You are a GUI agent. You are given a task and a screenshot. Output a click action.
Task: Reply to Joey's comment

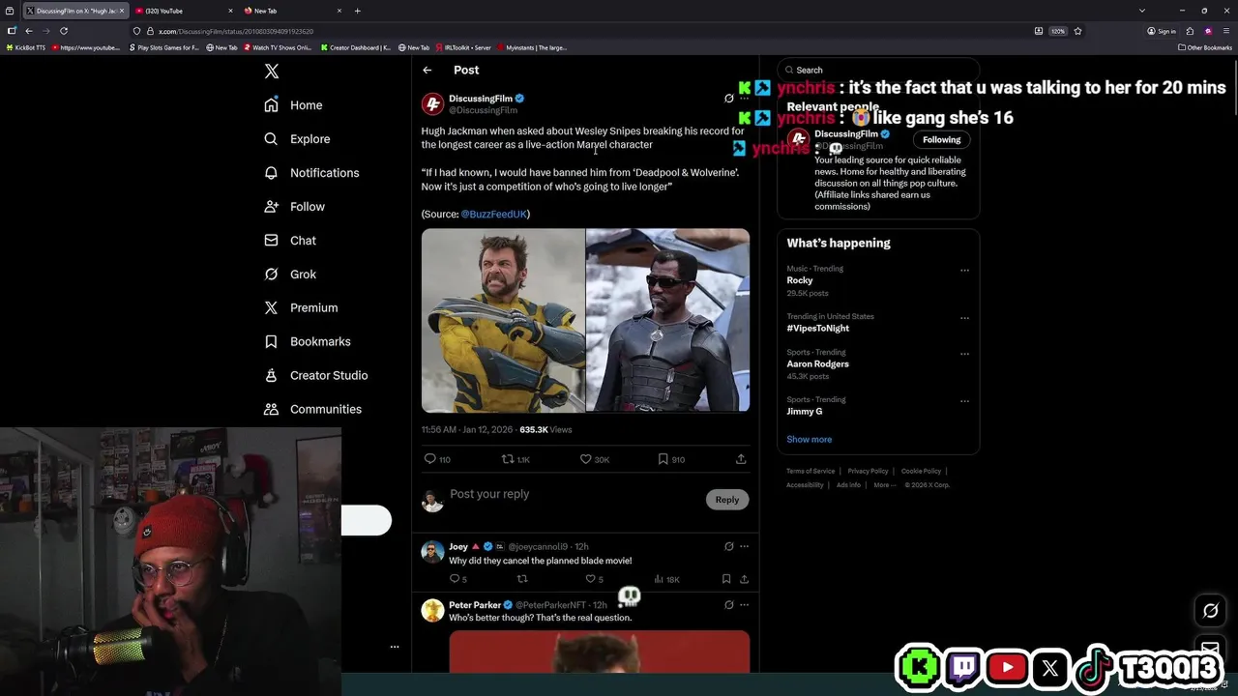[x=457, y=579]
